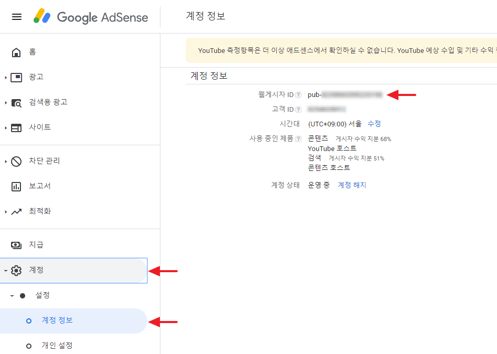497x354 pixels.
Task: Click the 차단 관리 block icon
Action: pos(16,162)
